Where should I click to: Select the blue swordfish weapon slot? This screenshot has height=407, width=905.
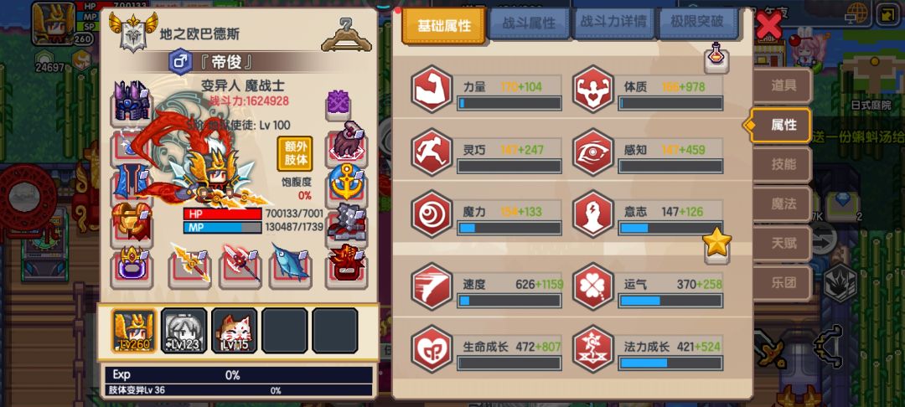click(x=290, y=264)
